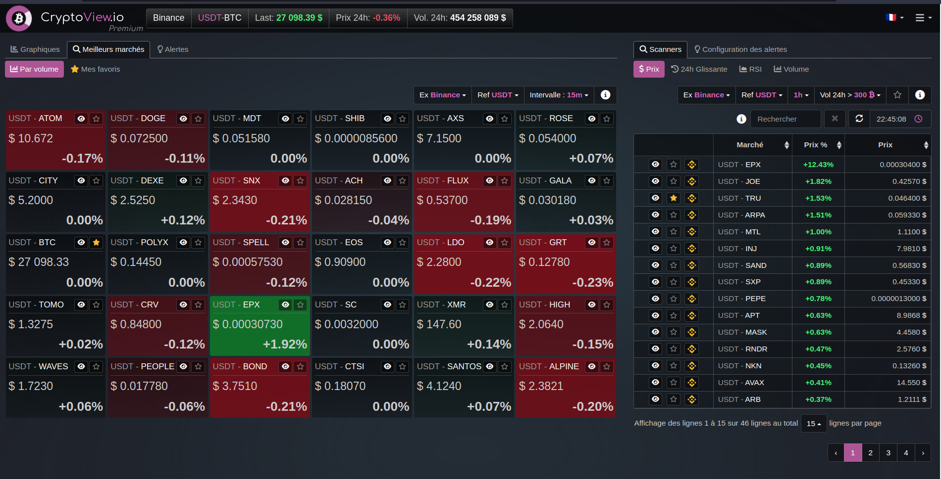Add USDT-ATOM card to favorites

(97, 119)
